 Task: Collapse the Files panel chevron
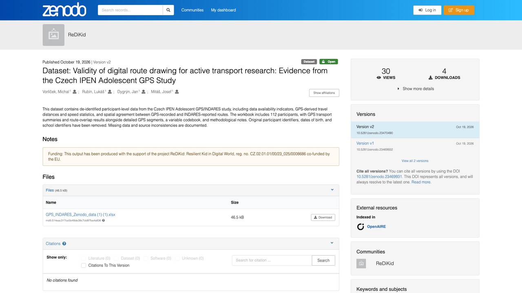332,190
